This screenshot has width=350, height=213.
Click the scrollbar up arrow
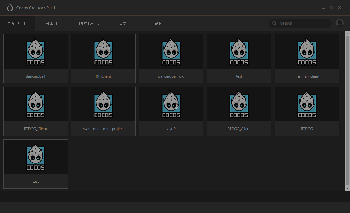pos(348,33)
